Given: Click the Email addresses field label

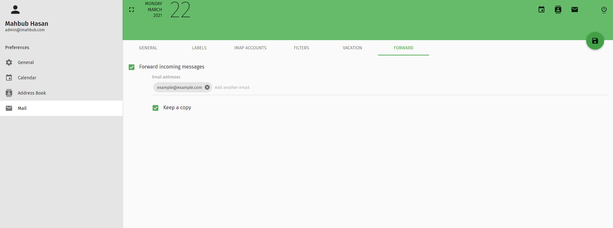Looking at the screenshot, I should click(166, 77).
